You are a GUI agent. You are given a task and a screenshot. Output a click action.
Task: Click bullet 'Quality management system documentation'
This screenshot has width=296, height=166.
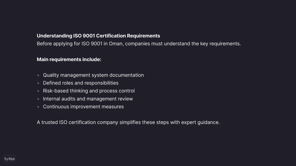coord(93,75)
